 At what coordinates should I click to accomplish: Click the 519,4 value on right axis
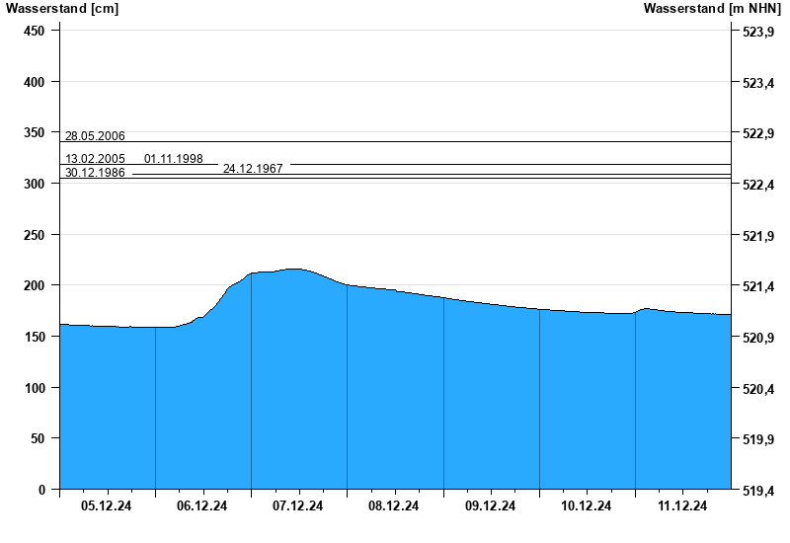pyautogui.click(x=757, y=491)
